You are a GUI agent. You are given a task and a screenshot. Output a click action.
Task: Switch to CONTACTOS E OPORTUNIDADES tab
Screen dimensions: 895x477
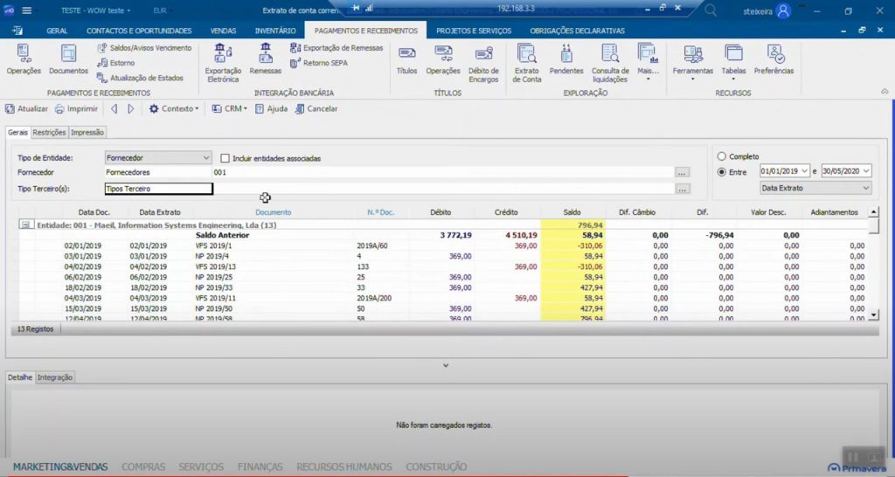[139, 31]
